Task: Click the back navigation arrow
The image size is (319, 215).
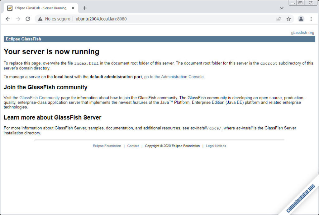Action: click(8, 19)
